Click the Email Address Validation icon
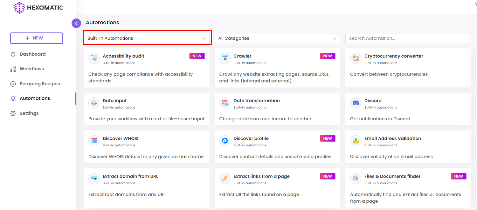 (x=356, y=141)
